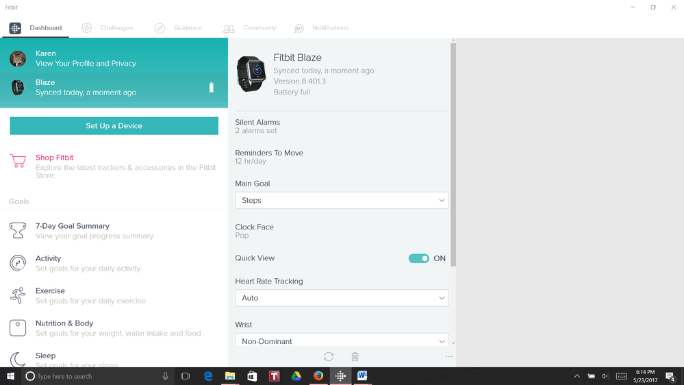
Task: Click the Blaze battery level icon
Action: pos(211,87)
